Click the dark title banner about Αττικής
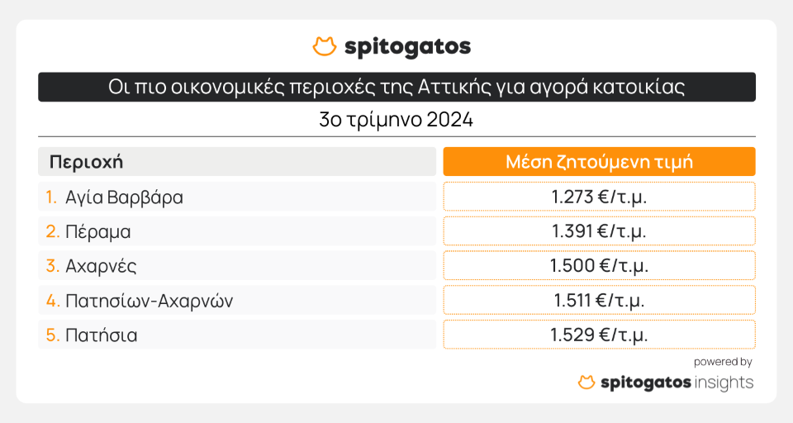This screenshot has height=423, width=793. [396, 87]
